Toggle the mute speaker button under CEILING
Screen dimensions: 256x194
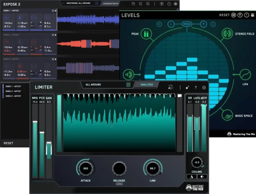point(202,177)
